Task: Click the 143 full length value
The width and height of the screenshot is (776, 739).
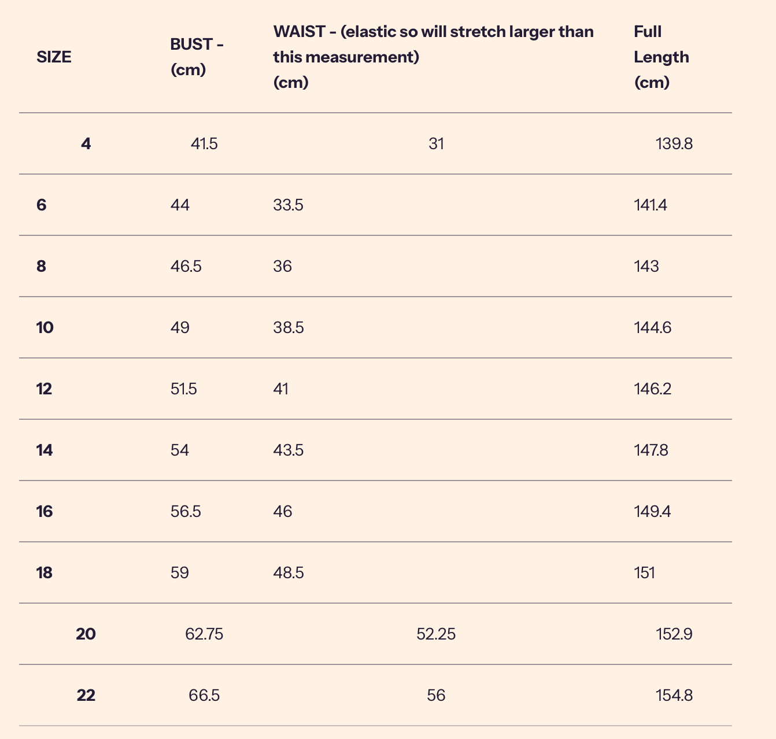Action: coord(646,266)
